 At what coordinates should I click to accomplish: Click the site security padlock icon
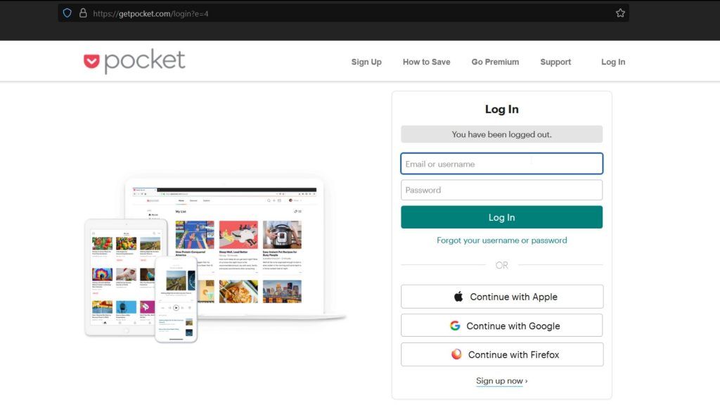(83, 13)
